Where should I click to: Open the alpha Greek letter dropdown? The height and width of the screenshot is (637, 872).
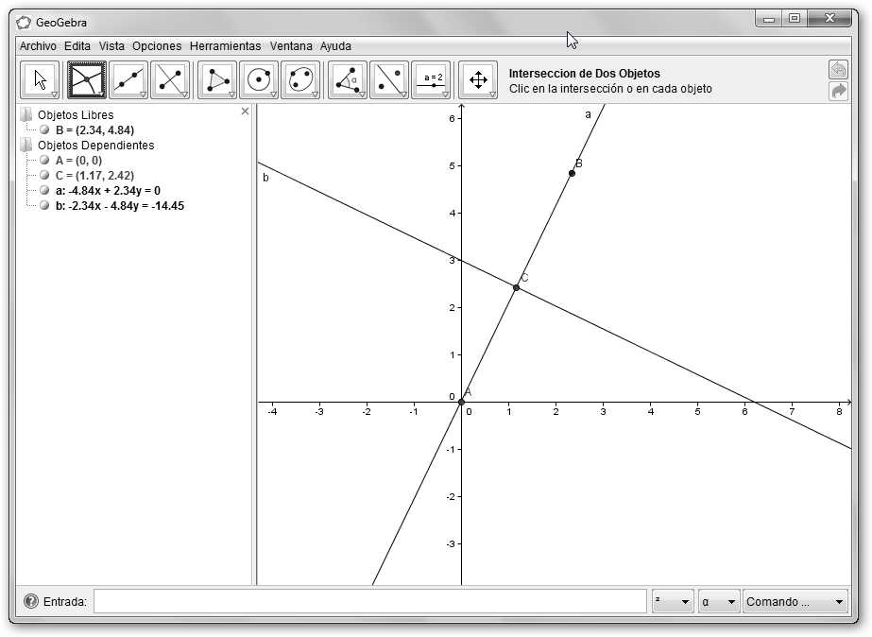(718, 601)
